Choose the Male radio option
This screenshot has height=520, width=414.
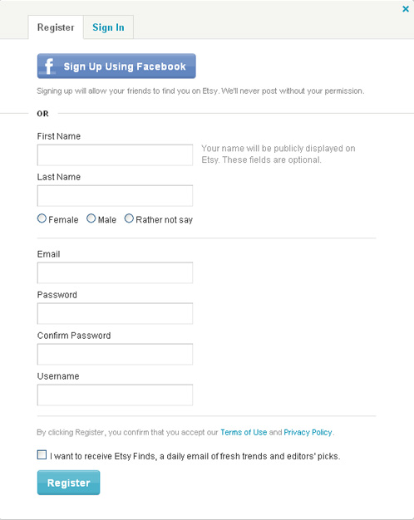(x=91, y=218)
